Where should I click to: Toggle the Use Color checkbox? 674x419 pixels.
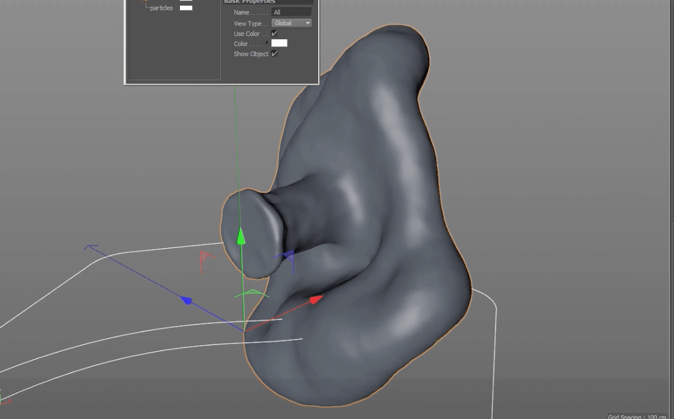[x=274, y=34]
